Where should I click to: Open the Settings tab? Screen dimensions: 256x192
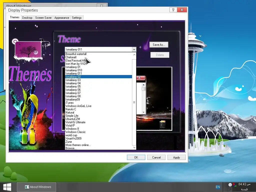77,18
